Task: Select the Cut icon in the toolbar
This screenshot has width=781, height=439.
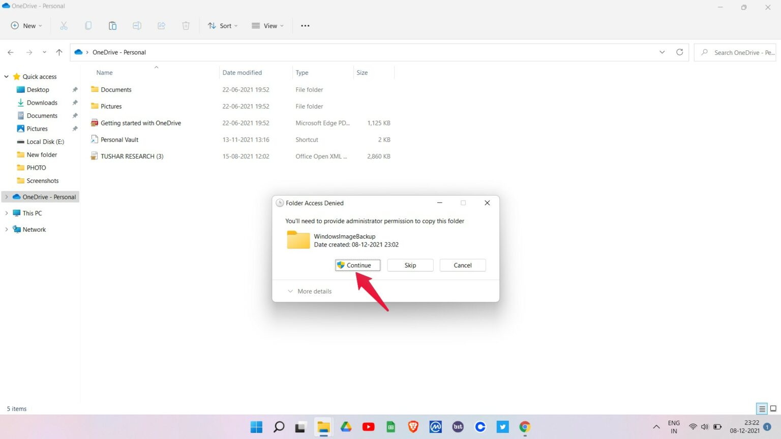Action: pyautogui.click(x=64, y=25)
